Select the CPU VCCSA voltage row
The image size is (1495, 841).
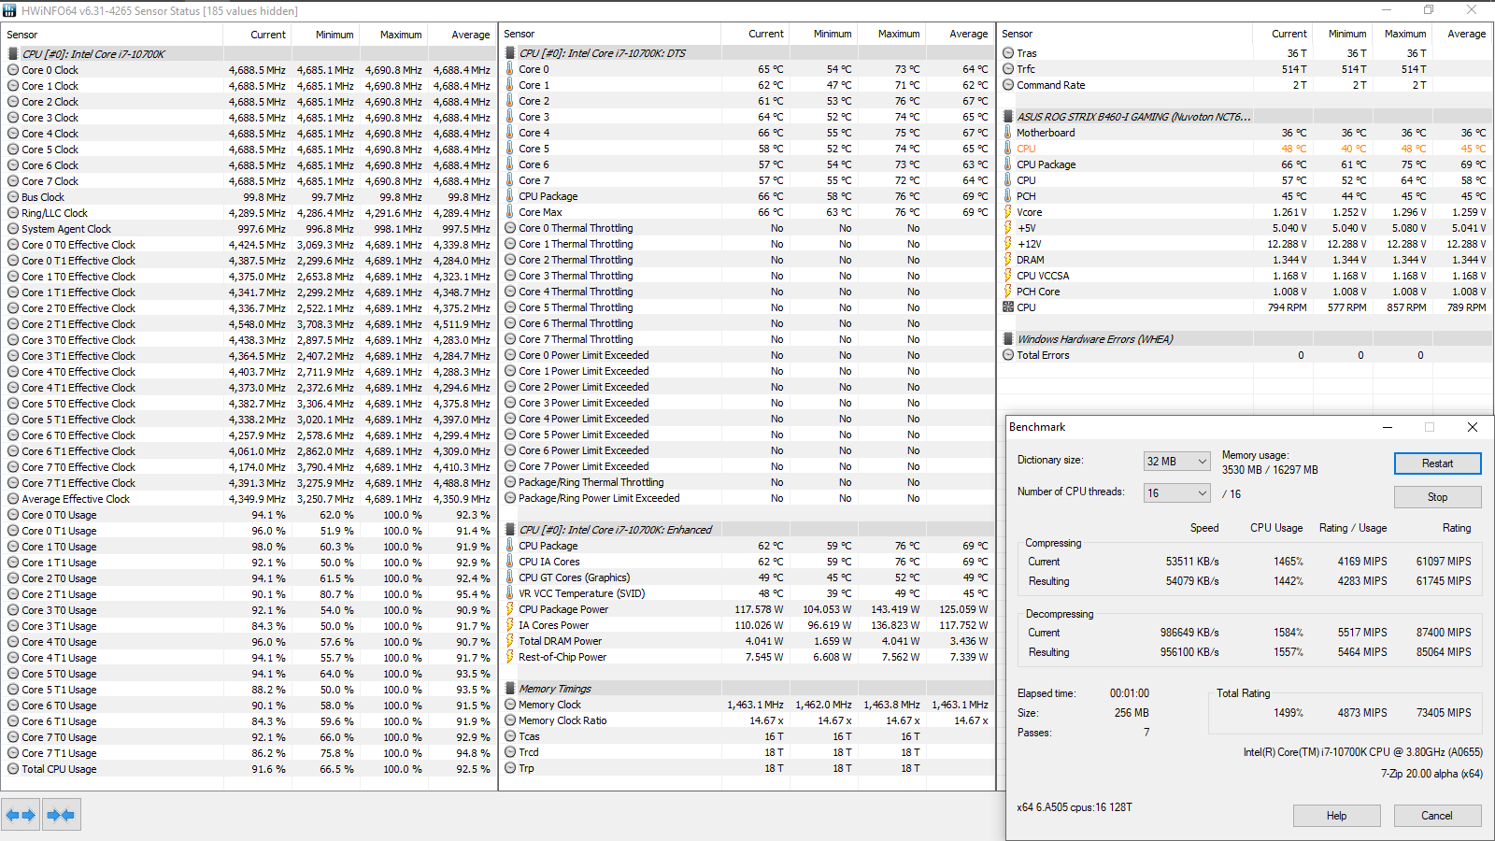point(1246,276)
